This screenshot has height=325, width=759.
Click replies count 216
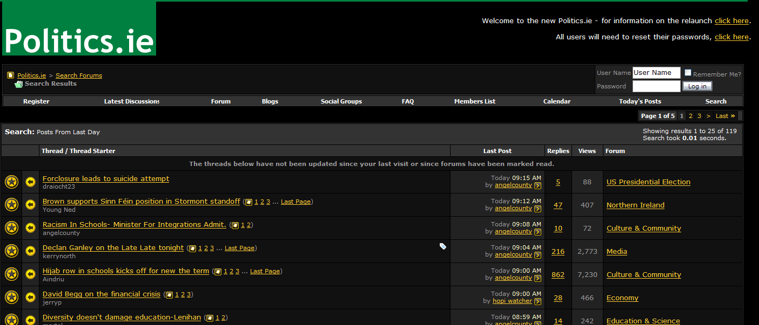tap(558, 252)
